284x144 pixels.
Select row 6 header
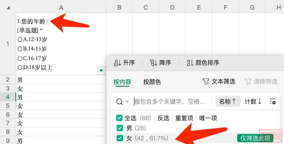pos(8,115)
